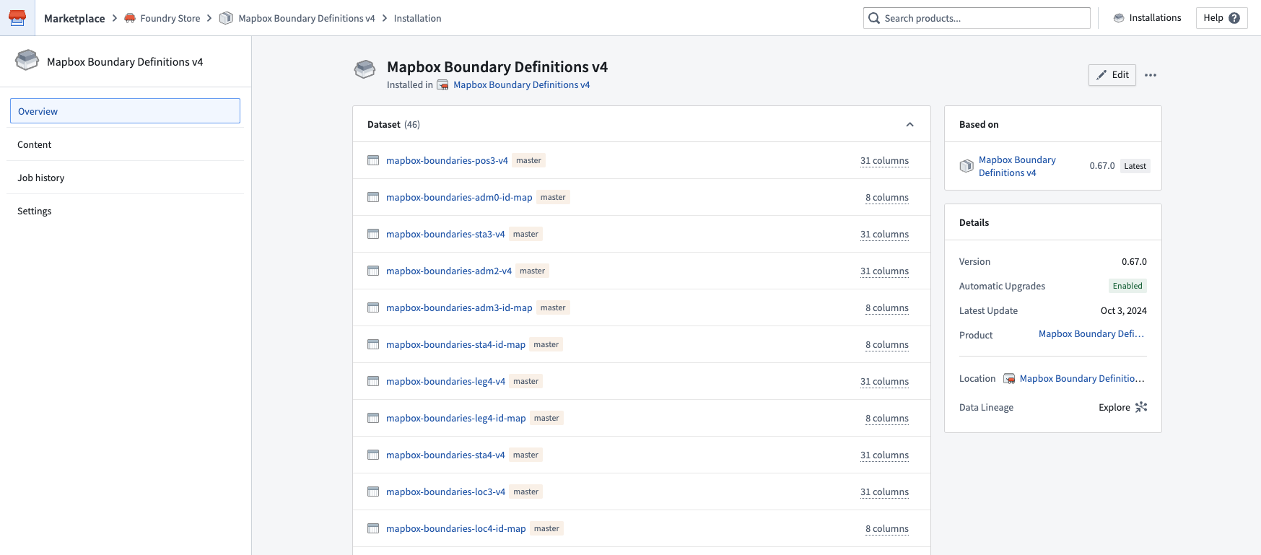Click the Marketplace storefront icon
The width and height of the screenshot is (1261, 555).
coord(17,17)
